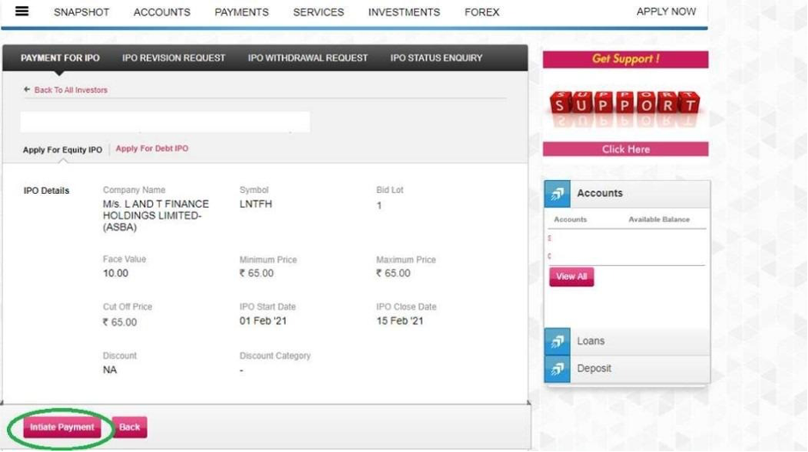Viewport: 808px width, 452px height.
Task: Switch to IPO Revision Request tab
Action: pos(173,58)
